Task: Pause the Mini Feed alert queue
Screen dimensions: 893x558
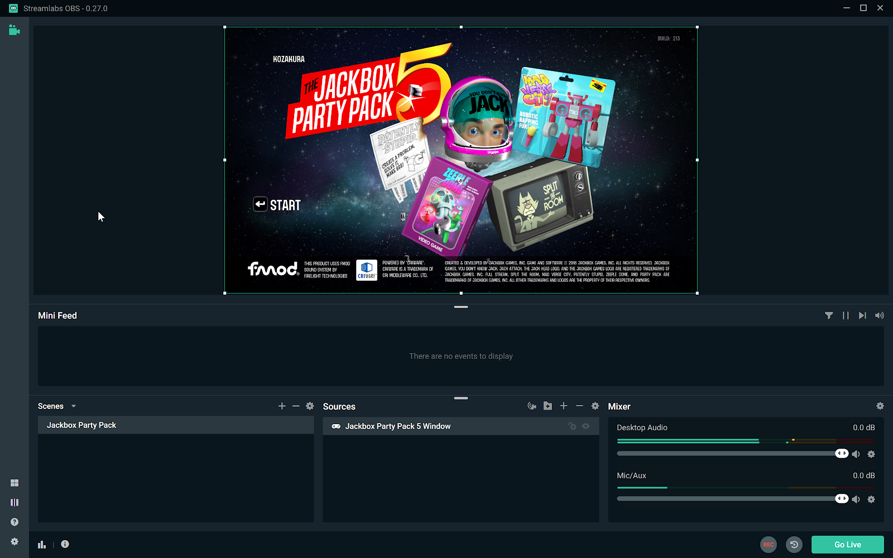Action: [846, 315]
